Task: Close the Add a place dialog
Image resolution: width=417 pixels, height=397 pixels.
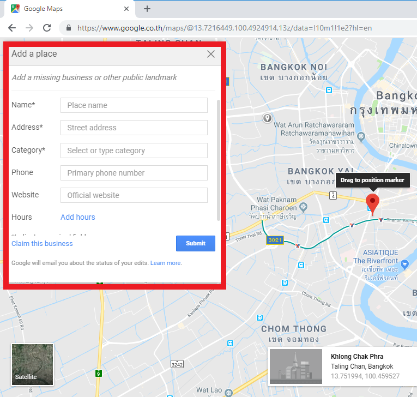Action: pyautogui.click(x=211, y=54)
